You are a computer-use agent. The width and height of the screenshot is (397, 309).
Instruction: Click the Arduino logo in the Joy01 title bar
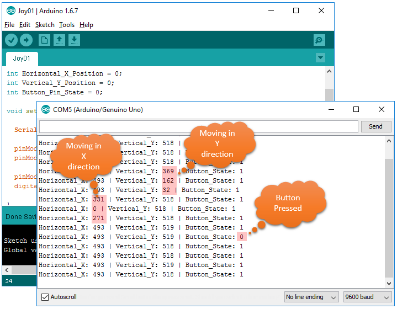coord(11,10)
